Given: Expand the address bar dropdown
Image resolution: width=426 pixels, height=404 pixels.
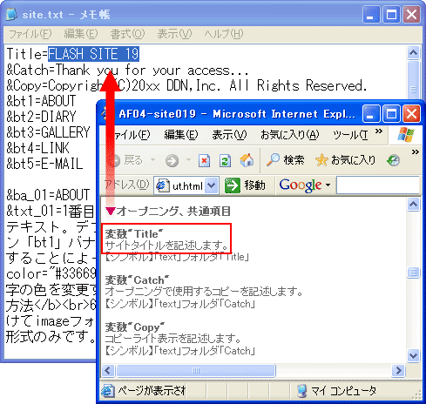Looking at the screenshot, I should [x=212, y=185].
